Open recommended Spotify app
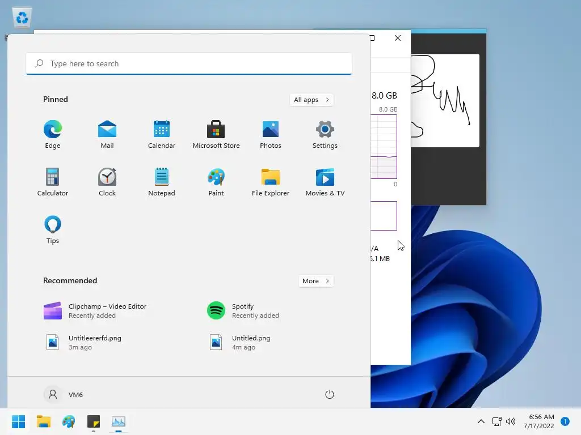The height and width of the screenshot is (435, 581). [x=243, y=311]
